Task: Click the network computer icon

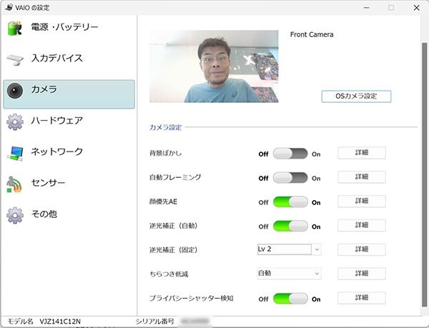Action: pos(15,152)
